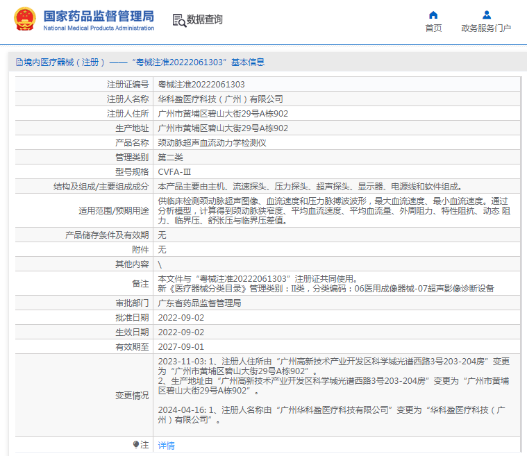Open 政务服务门户 portal label
Image resolution: width=527 pixels, height=456 pixels.
click(x=486, y=28)
